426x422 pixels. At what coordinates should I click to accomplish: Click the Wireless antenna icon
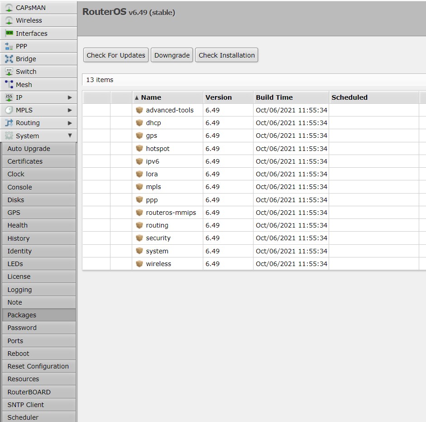9,20
